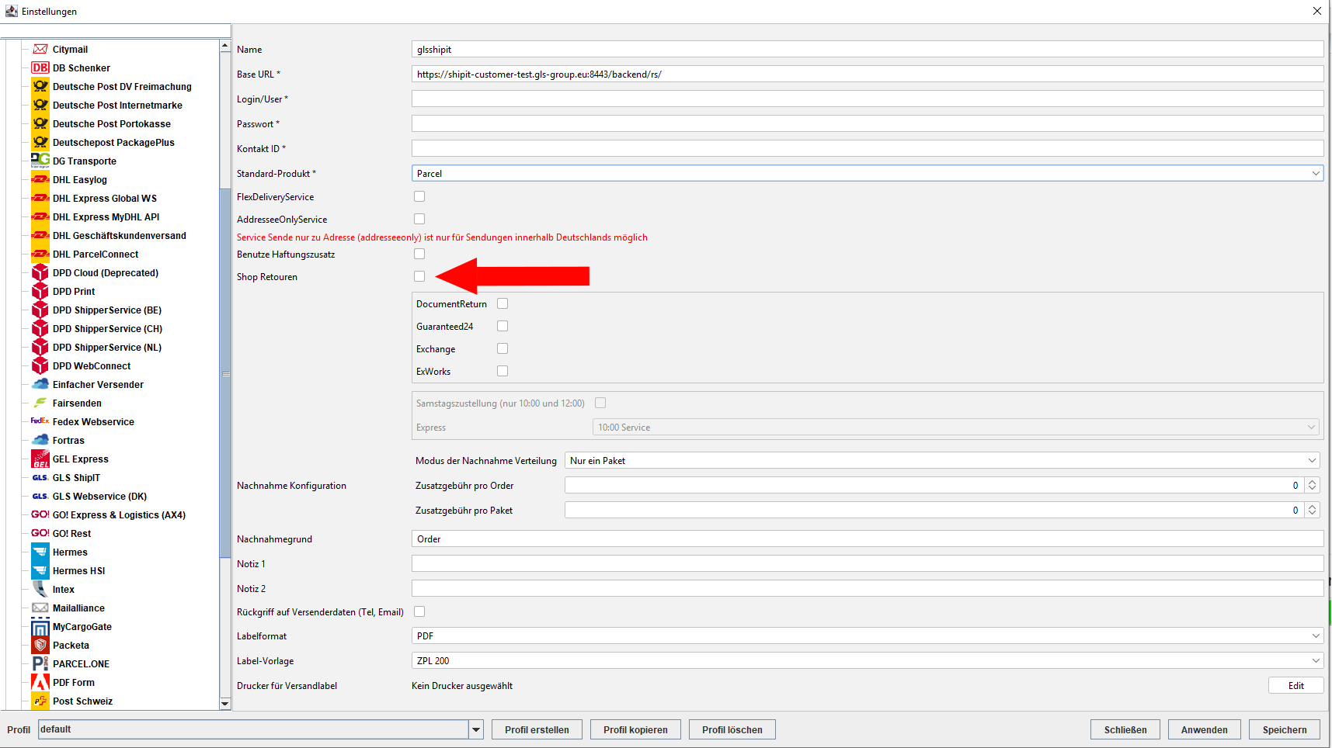Select GLS Webservice (DK) in carrier list
The width and height of the screenshot is (1332, 748).
[x=99, y=496]
